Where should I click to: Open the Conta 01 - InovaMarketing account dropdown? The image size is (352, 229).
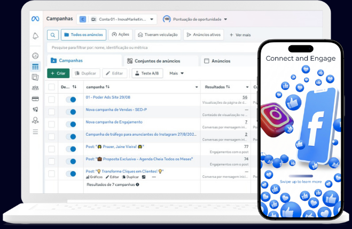tap(117, 20)
